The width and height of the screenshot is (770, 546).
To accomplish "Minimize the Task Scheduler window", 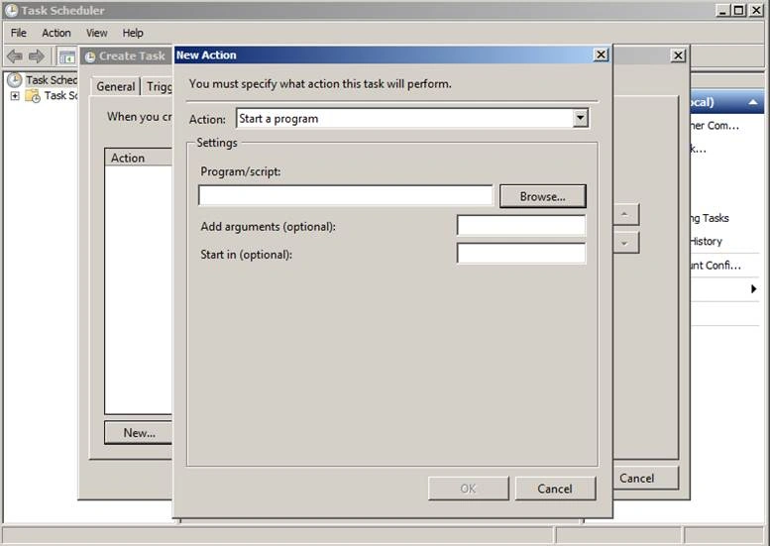I will click(x=721, y=10).
